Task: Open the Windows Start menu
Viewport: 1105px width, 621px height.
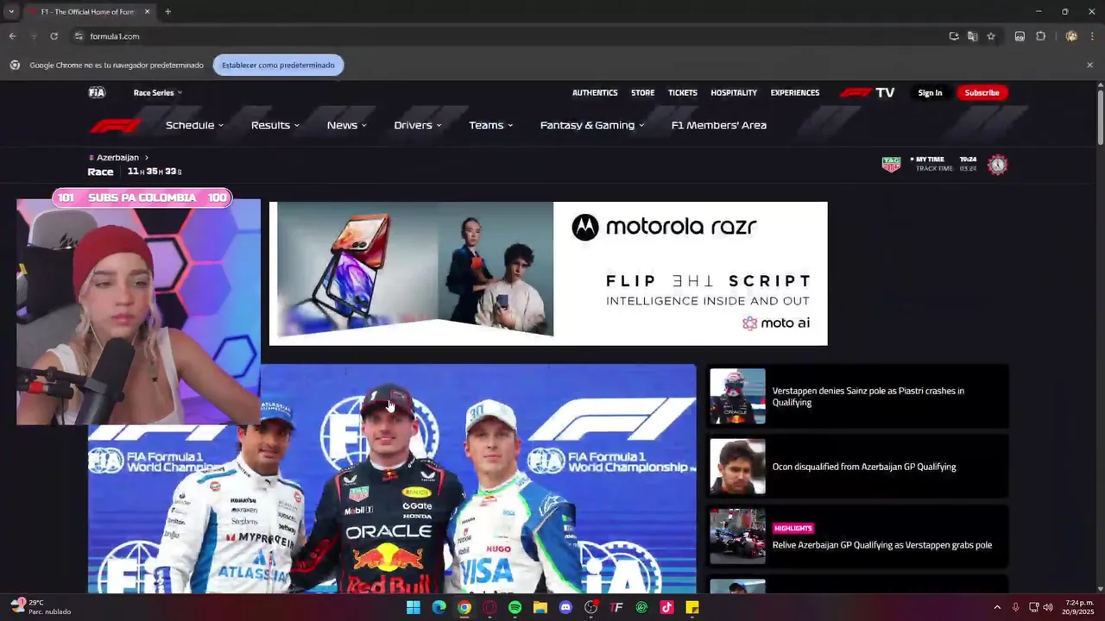Action: (x=414, y=607)
